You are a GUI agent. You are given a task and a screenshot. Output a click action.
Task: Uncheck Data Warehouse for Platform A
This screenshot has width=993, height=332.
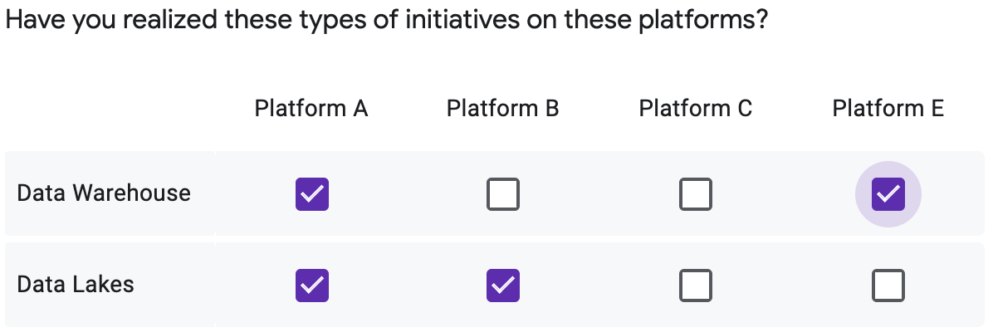click(x=312, y=194)
